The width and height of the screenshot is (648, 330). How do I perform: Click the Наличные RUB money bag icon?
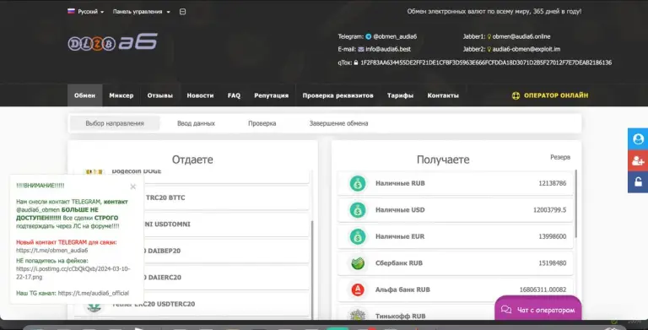tap(358, 183)
